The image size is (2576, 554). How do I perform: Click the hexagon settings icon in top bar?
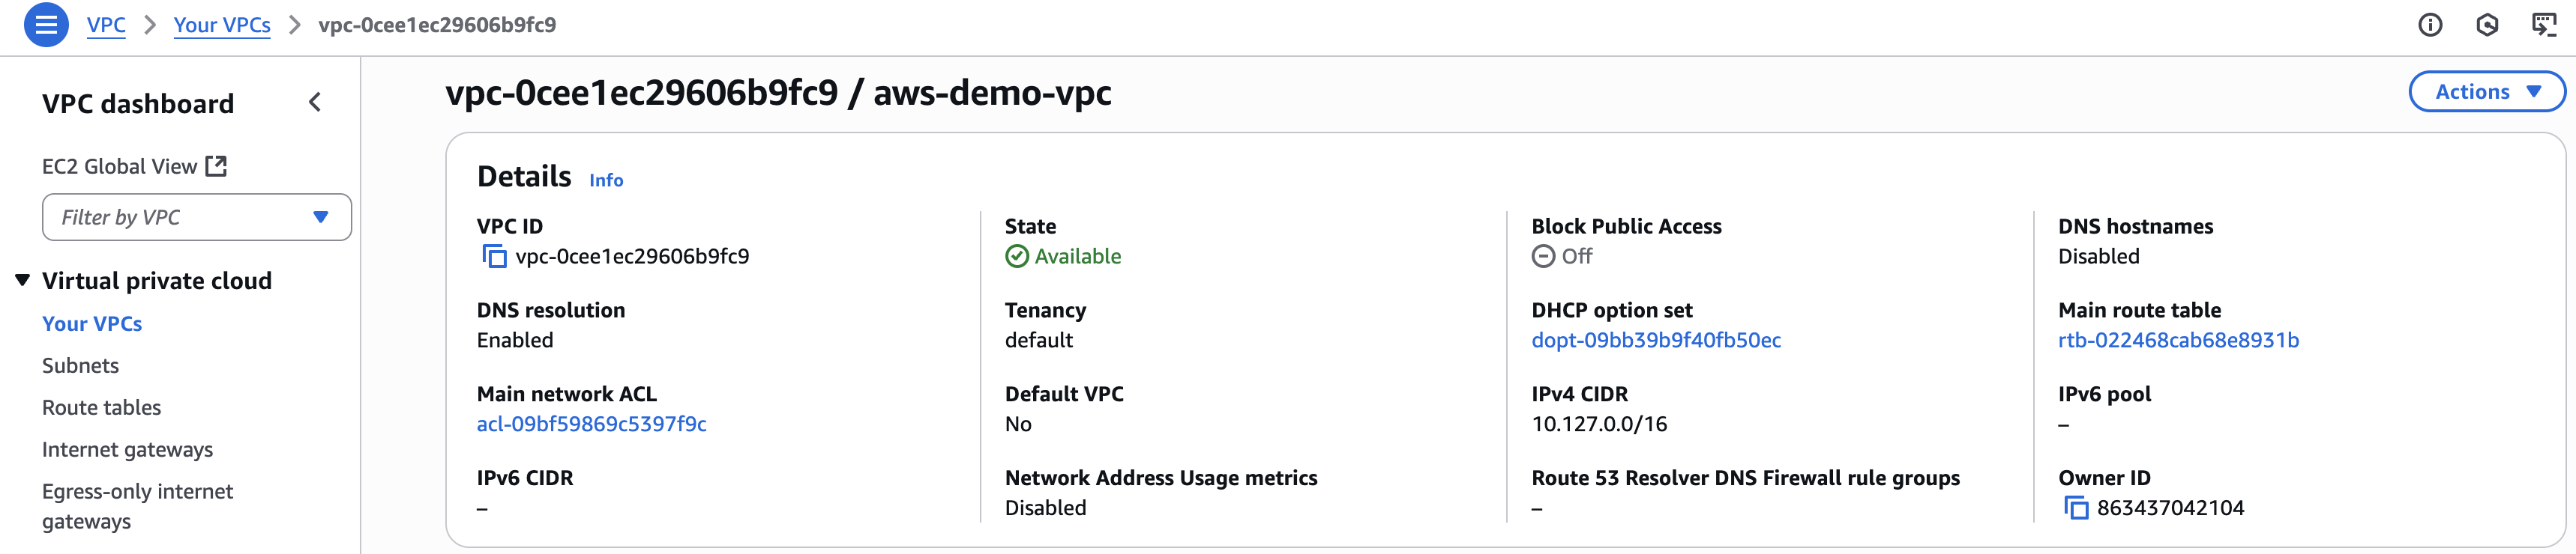click(2487, 25)
